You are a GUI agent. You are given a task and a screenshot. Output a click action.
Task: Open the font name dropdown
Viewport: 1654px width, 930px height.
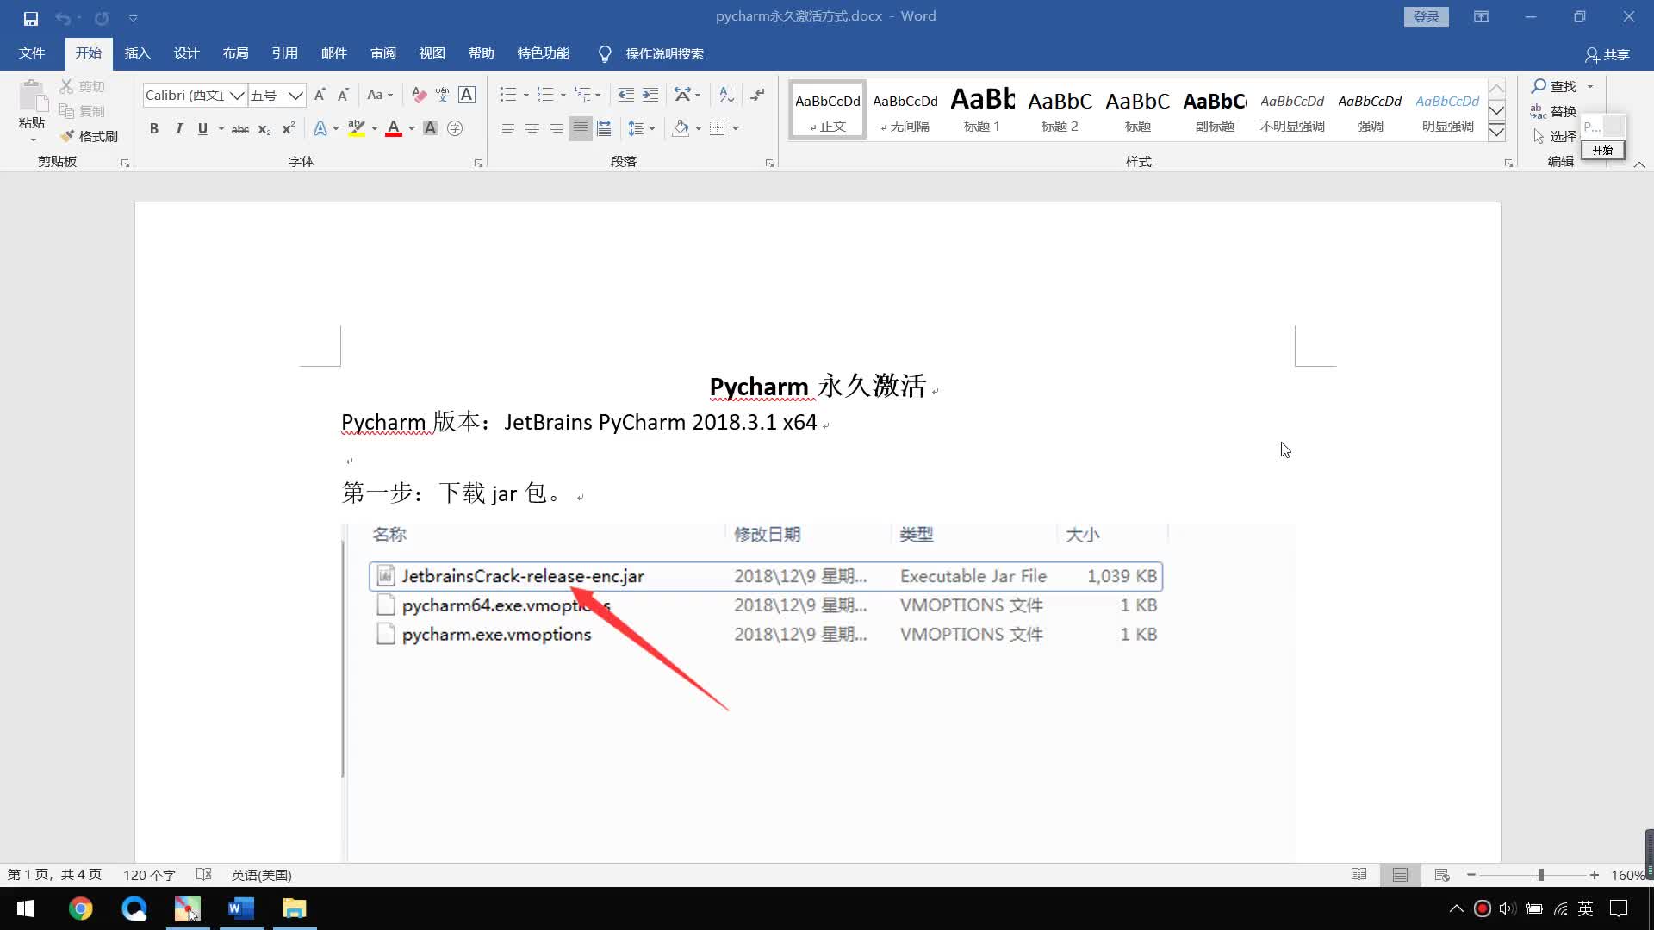click(237, 95)
